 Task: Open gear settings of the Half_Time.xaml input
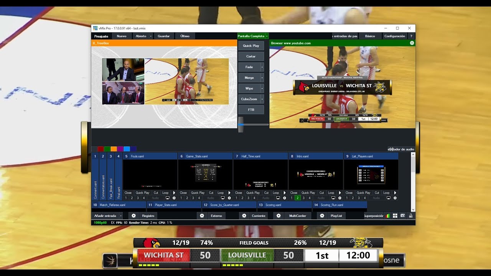[285, 198]
